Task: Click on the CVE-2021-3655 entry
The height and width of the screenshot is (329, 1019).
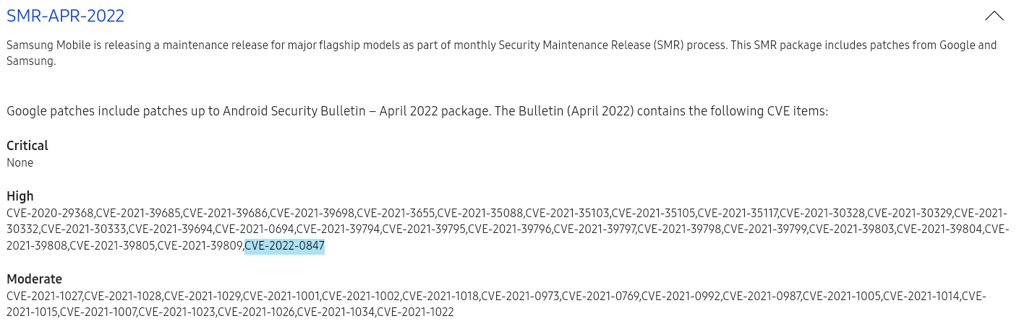Action: [396, 213]
